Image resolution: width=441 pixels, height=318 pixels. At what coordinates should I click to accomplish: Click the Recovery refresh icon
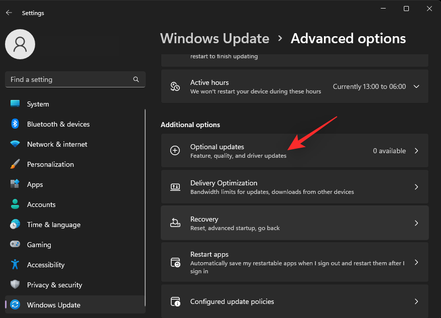pyautogui.click(x=175, y=223)
